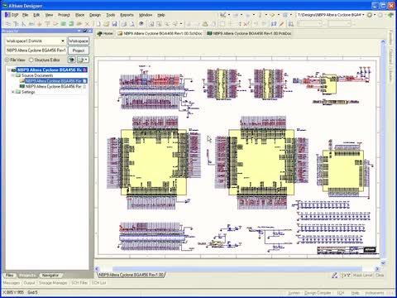This screenshot has width=397, height=298.
Task: Click the Project button
Action: [79, 50]
